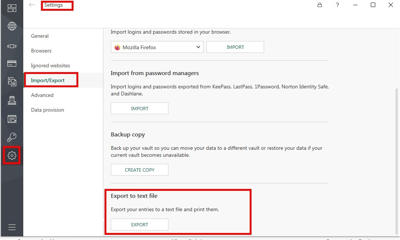The image size is (400, 240).
Task: Select the General settings tab
Action: coord(40,36)
